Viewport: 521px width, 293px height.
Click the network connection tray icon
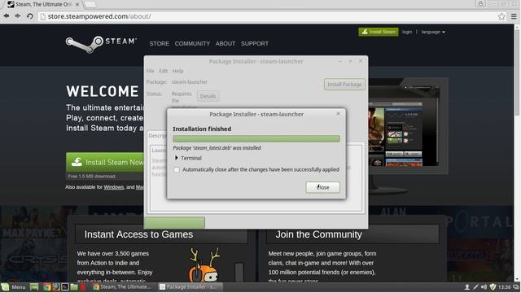pyautogui.click(x=475, y=287)
